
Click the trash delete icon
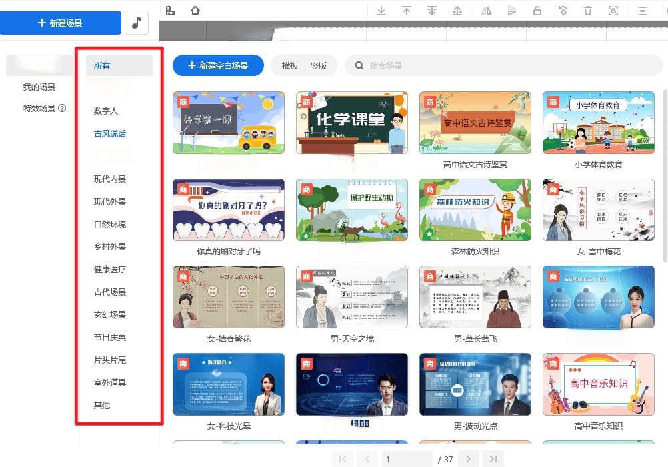(588, 11)
